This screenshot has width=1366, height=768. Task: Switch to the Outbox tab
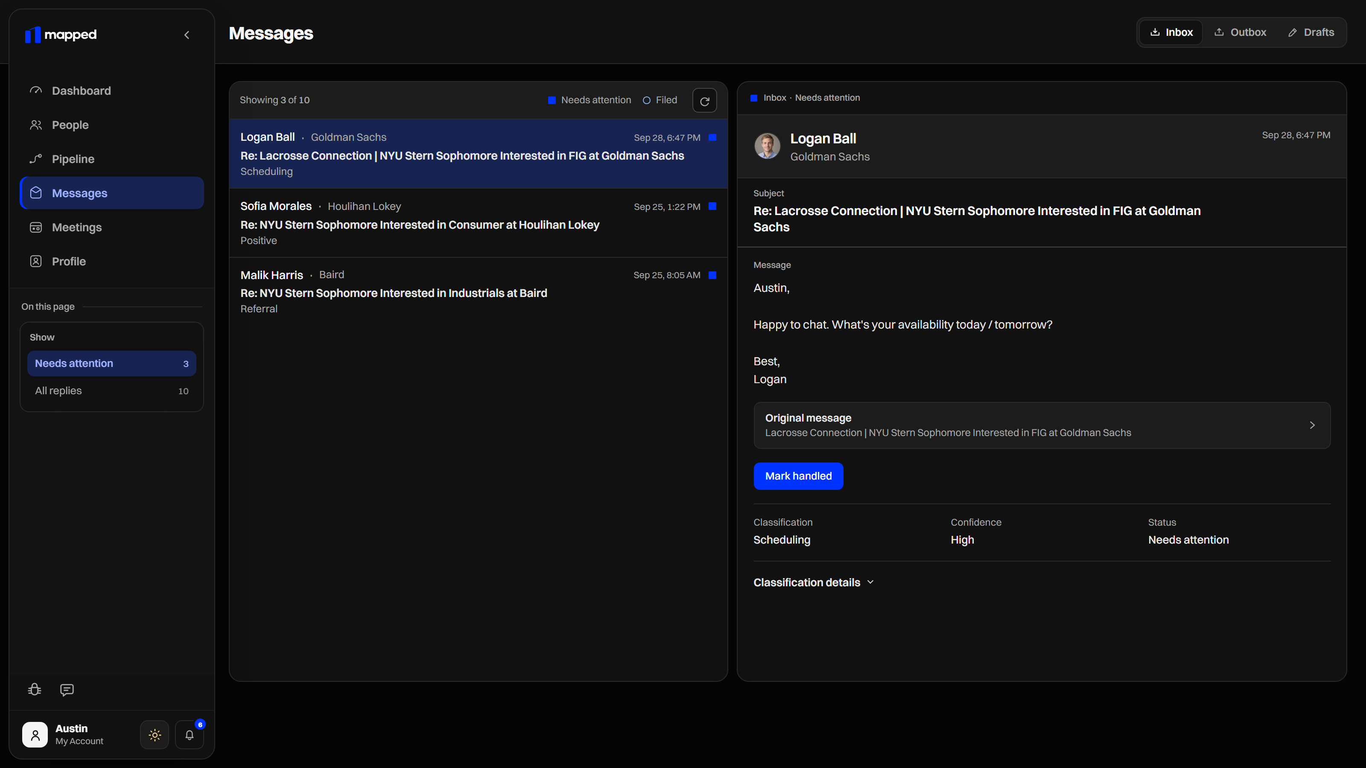tap(1240, 32)
